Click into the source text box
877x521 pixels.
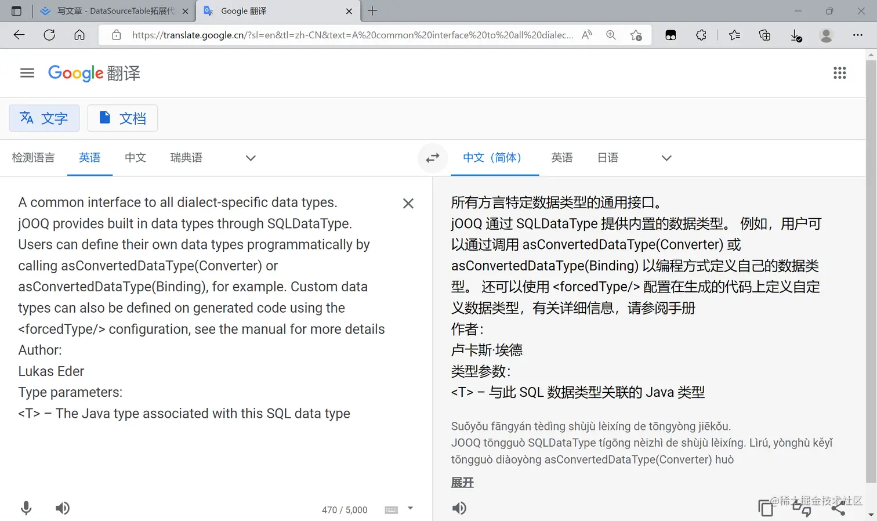[203, 307]
